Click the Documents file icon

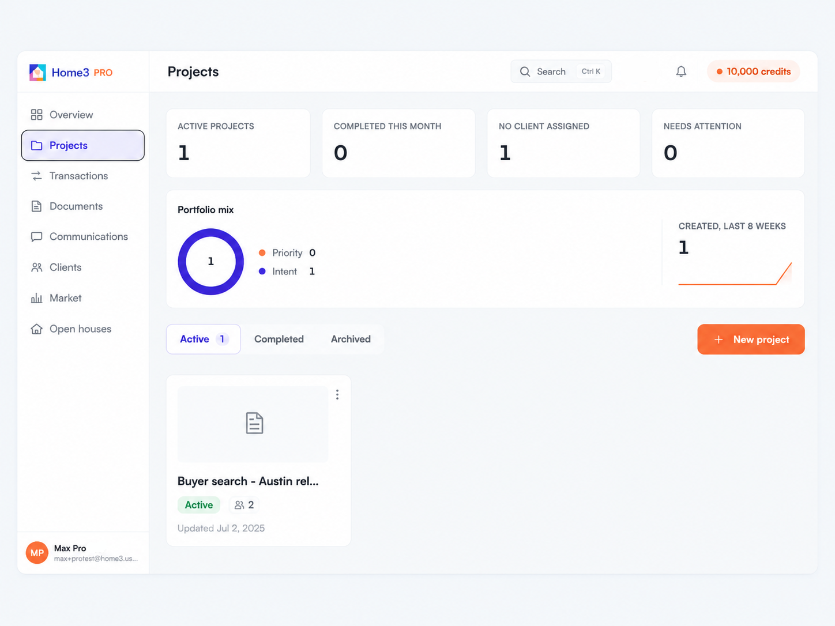point(36,206)
